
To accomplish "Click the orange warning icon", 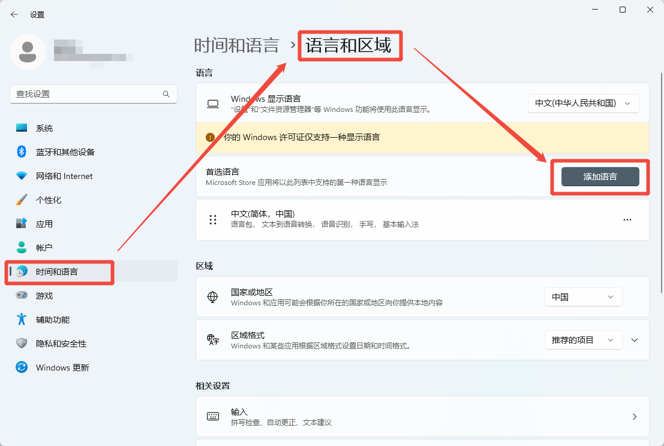I will (210, 138).
